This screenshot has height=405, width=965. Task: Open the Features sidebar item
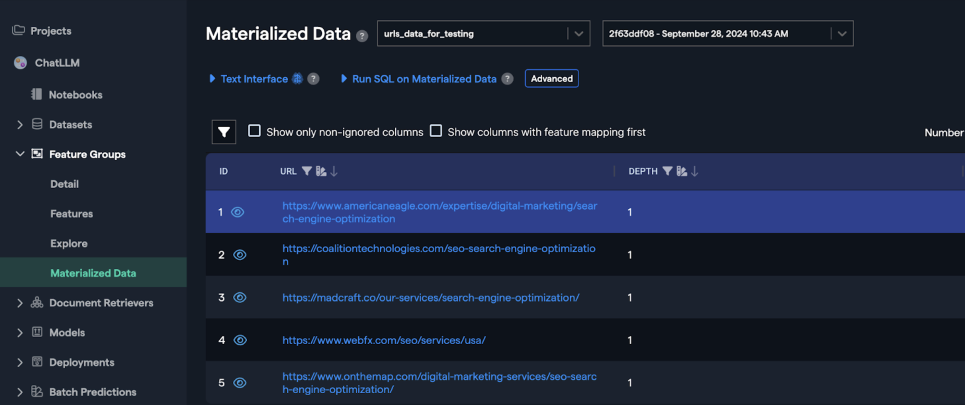click(x=71, y=213)
